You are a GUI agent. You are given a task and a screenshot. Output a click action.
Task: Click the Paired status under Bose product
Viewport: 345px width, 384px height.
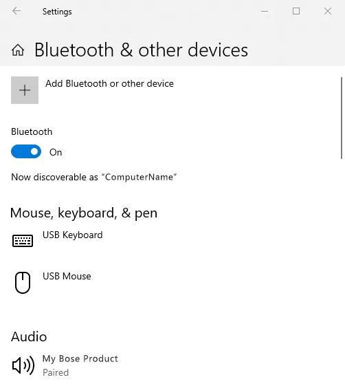56,372
